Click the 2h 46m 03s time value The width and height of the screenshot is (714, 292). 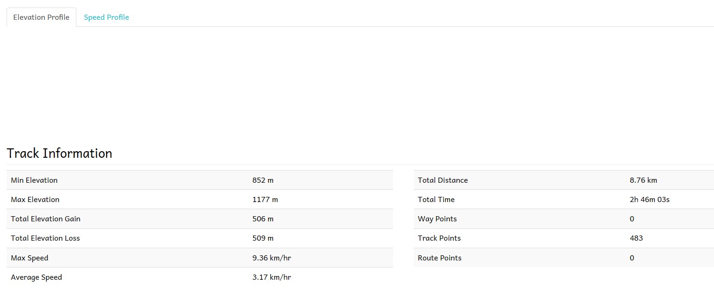649,200
